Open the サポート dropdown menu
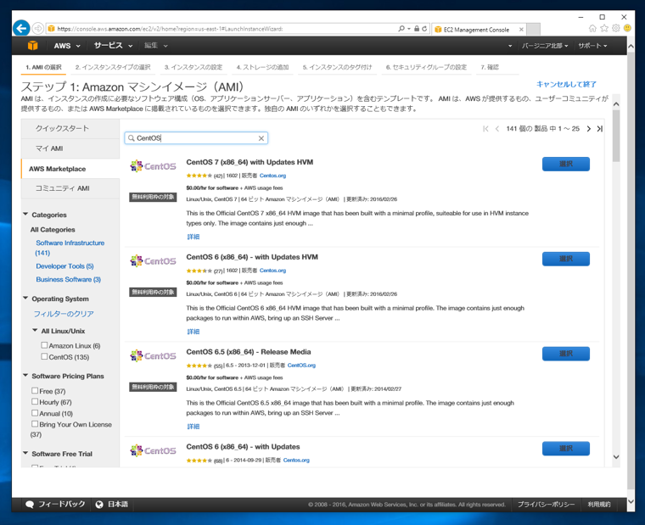This screenshot has width=645, height=525. click(x=592, y=46)
